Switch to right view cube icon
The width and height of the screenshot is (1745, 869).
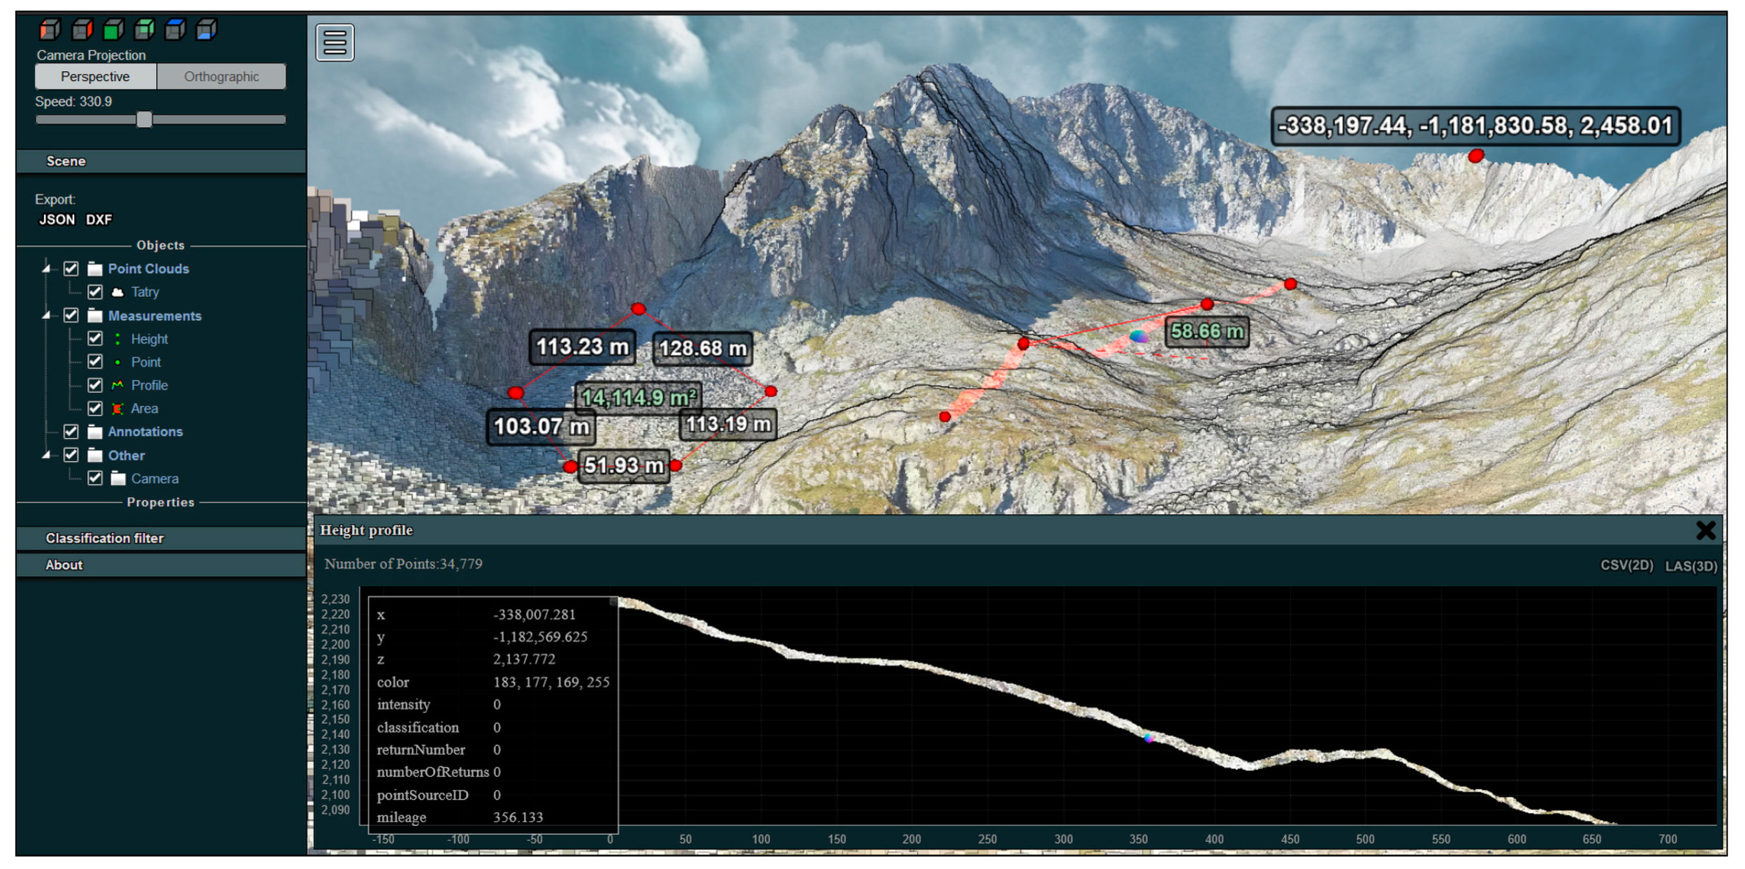click(81, 29)
